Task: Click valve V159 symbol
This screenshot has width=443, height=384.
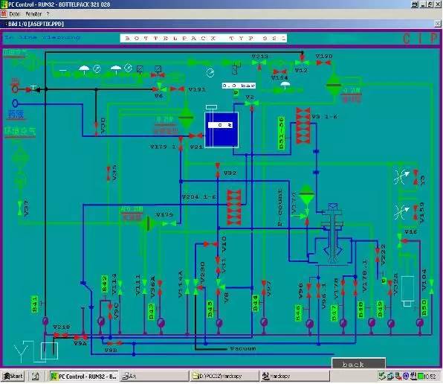Action: [415, 213]
